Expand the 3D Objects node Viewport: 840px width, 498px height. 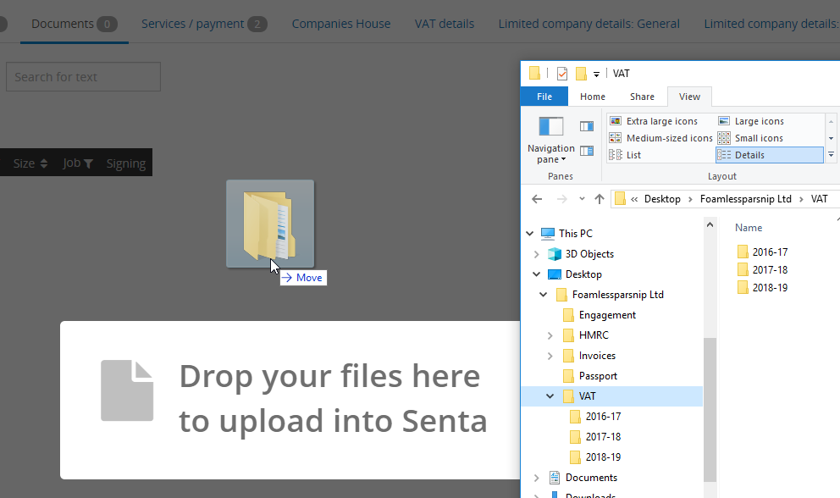(536, 254)
